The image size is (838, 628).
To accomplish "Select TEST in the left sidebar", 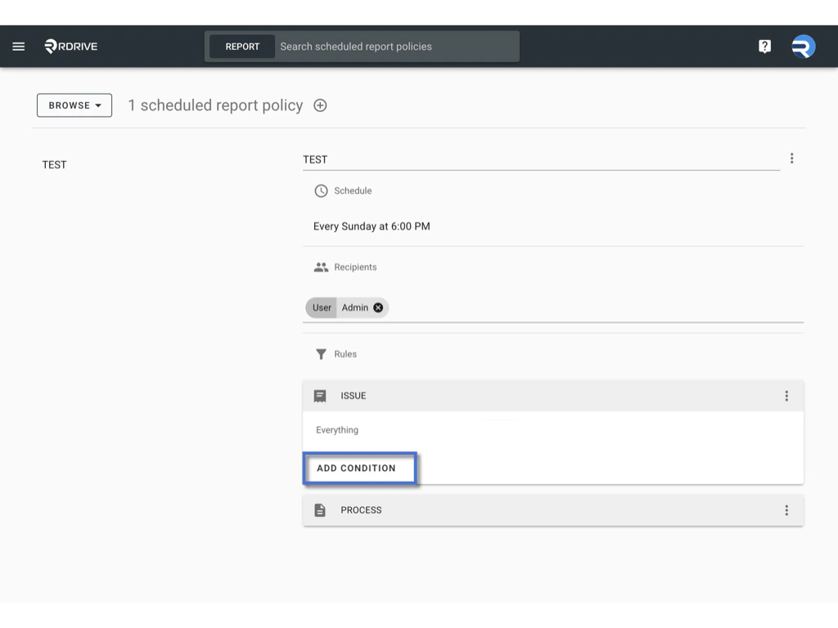I will click(54, 164).
